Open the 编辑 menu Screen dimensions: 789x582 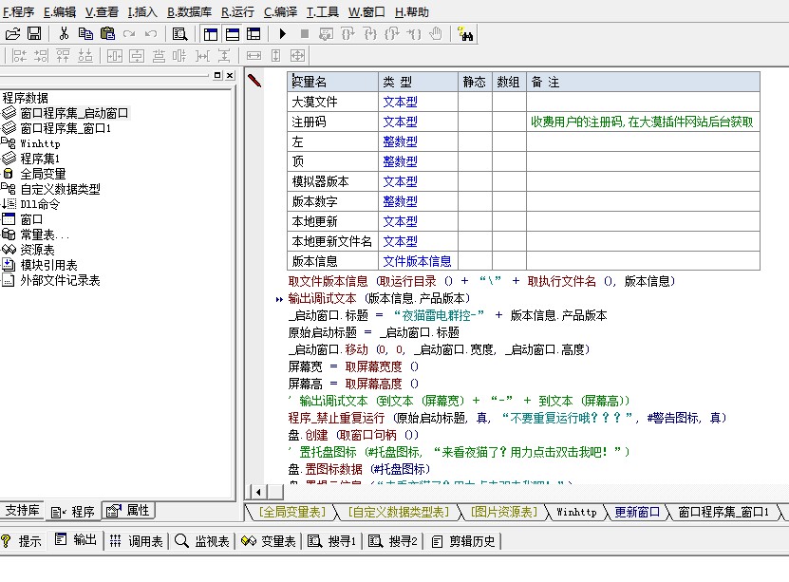(60, 12)
